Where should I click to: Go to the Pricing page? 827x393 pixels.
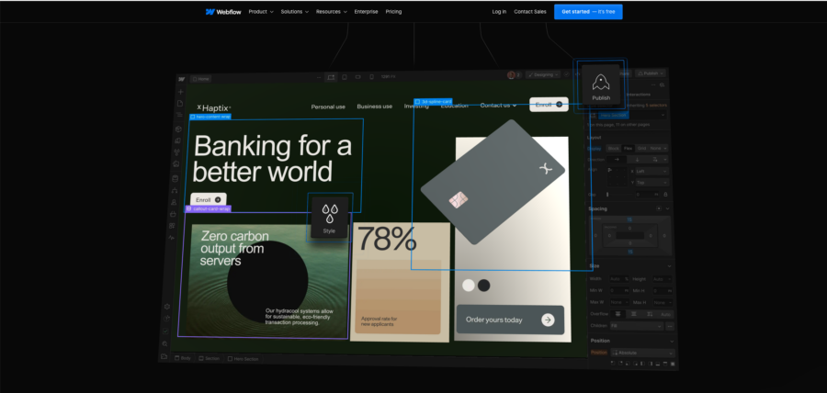393,12
